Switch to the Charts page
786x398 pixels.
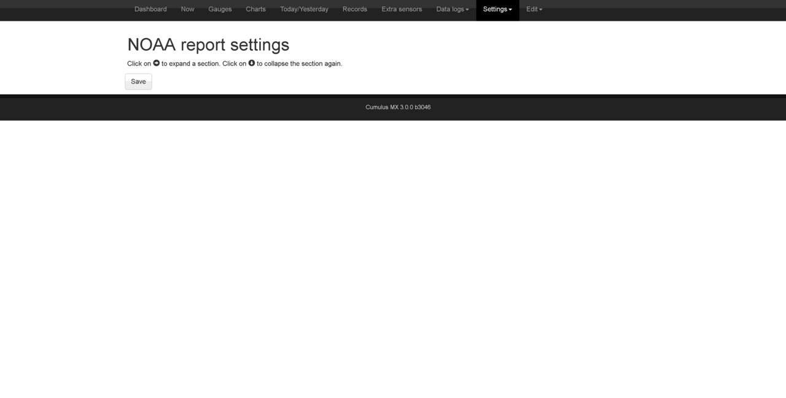[255, 9]
